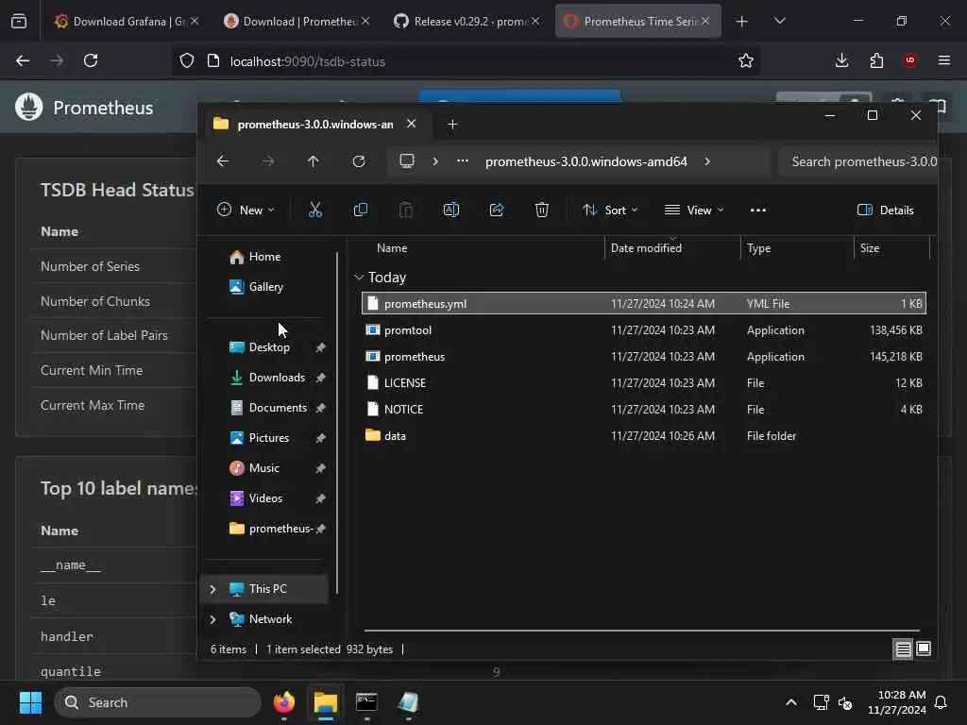The width and height of the screenshot is (967, 725).
Task: Click the Windows Start button
Action: (x=30, y=702)
